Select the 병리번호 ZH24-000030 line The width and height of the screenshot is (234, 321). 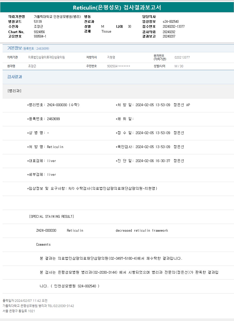click(53, 105)
